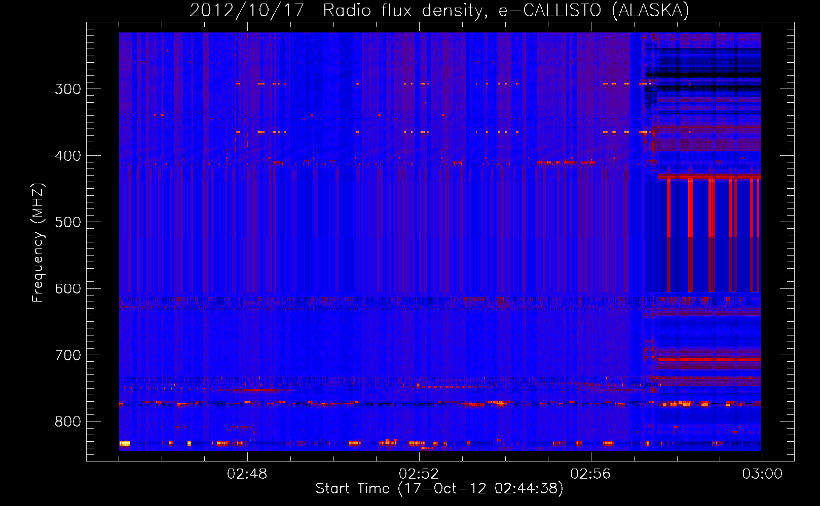The width and height of the screenshot is (820, 506).
Task: Click the 03:00 time tick label
Action: pyautogui.click(x=763, y=474)
